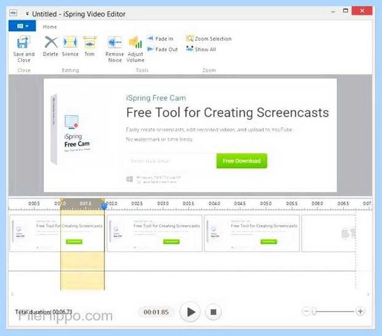Select the first video thumbnail in timeline
Screen dimensions: 382x336
click(57, 233)
